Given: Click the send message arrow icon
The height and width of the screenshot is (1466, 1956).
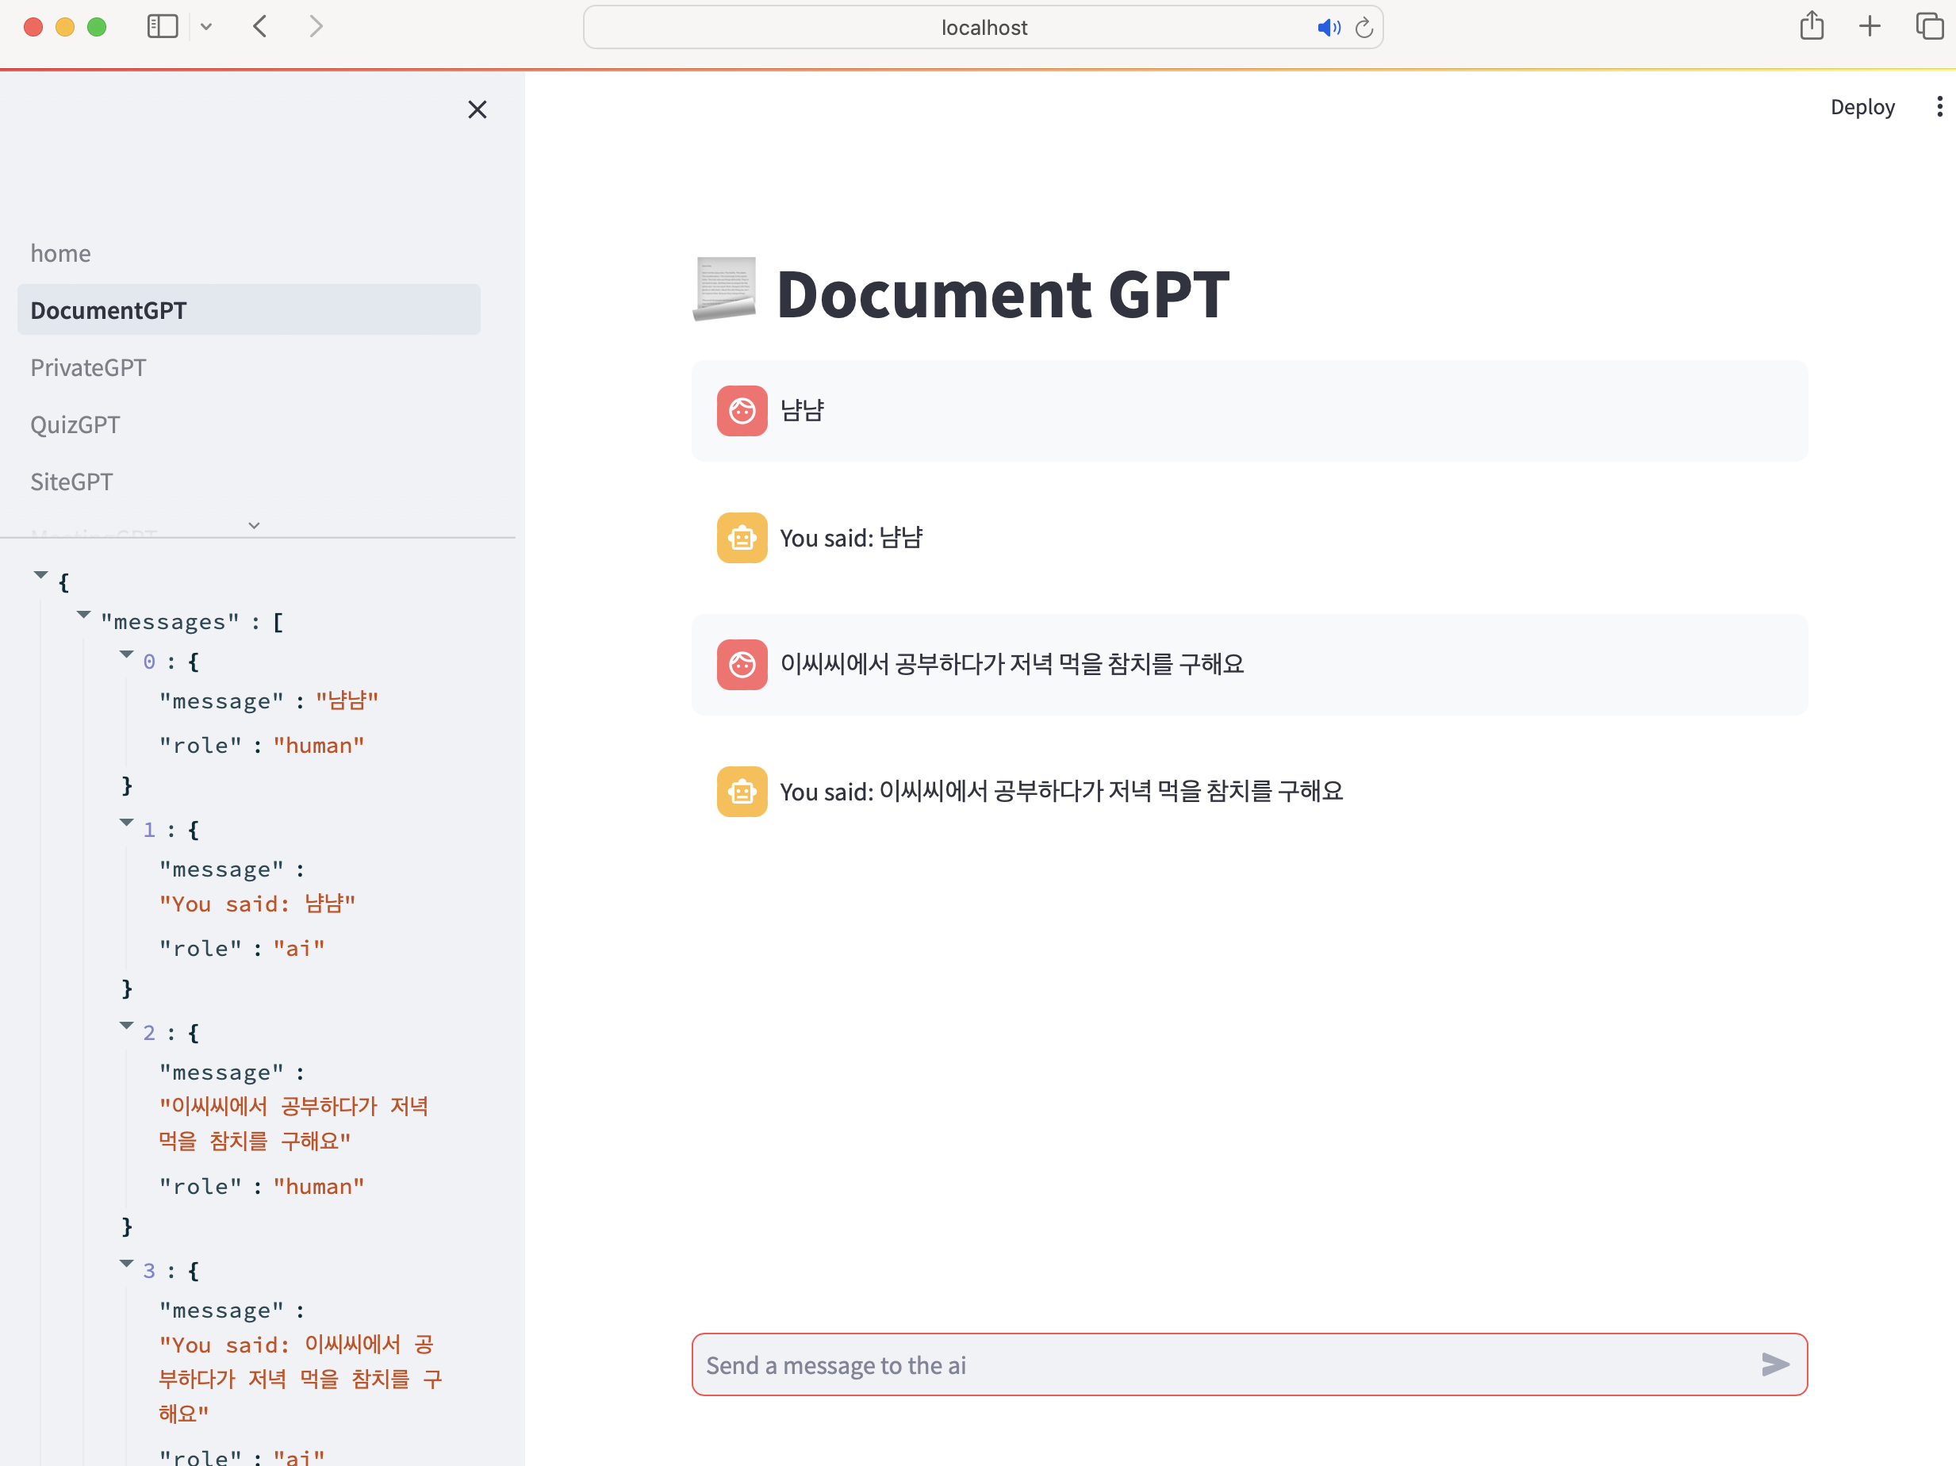Looking at the screenshot, I should tap(1774, 1364).
